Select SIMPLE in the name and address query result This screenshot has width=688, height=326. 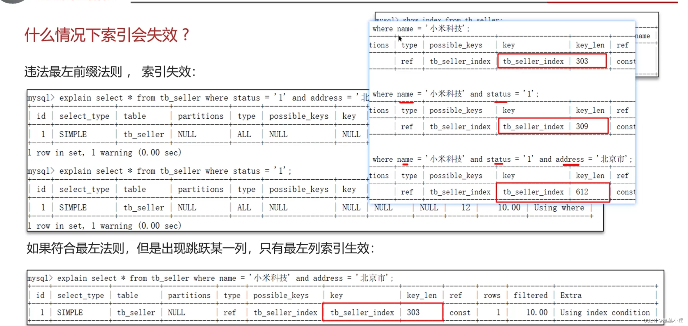click(x=70, y=312)
